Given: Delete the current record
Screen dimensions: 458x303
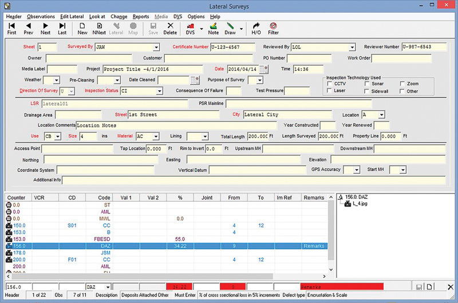Looking at the screenshot, I should coord(170,29).
